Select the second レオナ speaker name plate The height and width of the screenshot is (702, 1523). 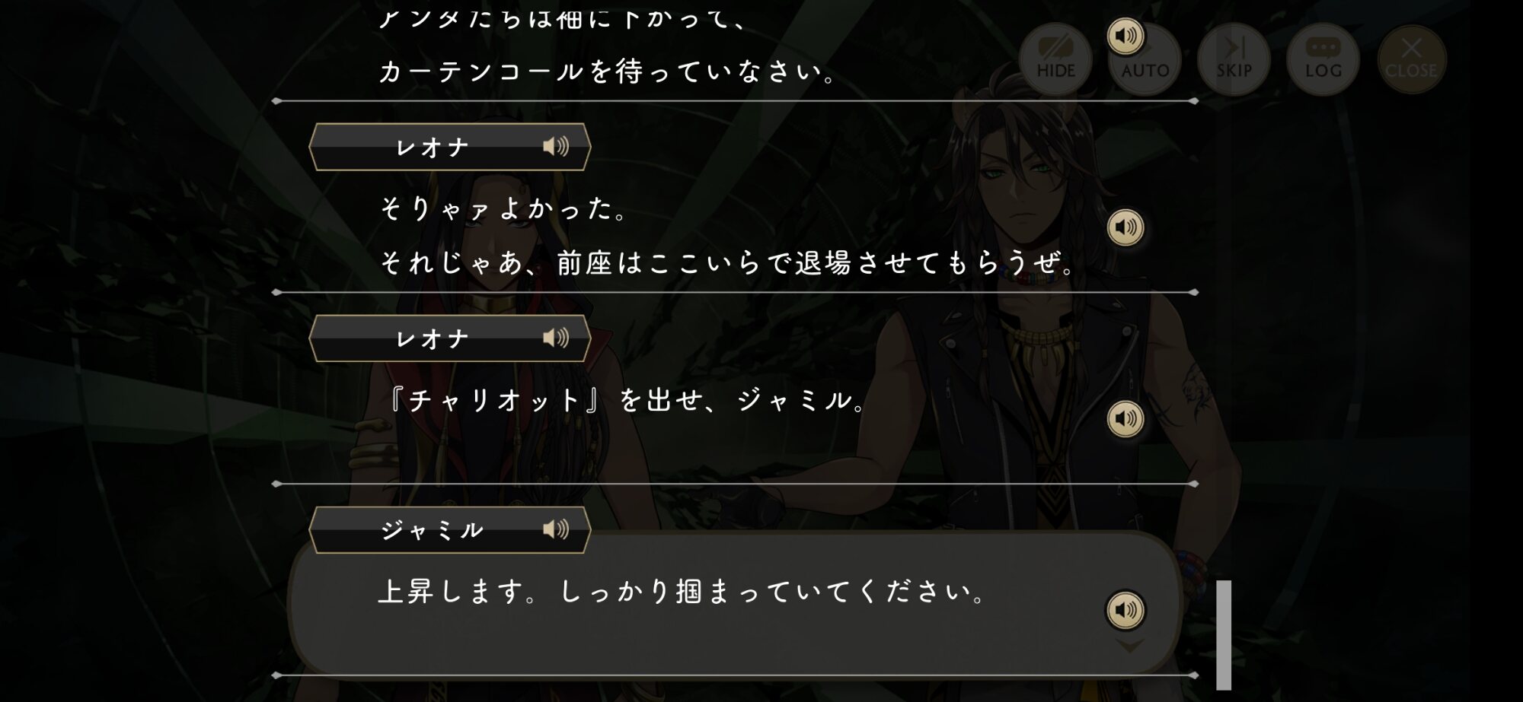(450, 338)
